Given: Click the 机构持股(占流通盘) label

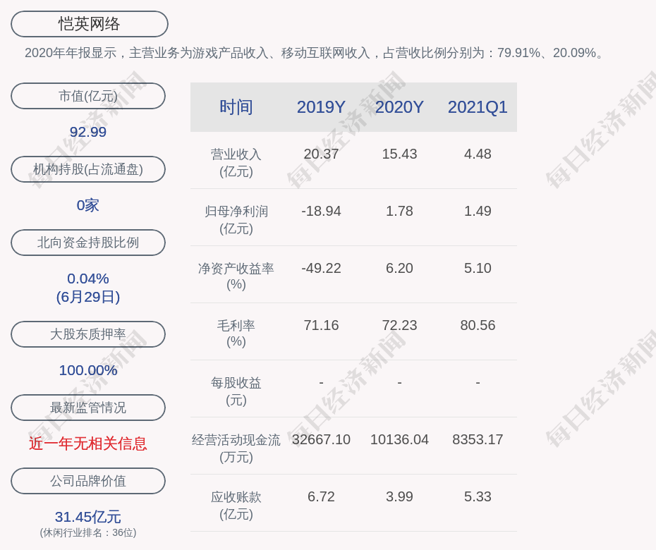Looking at the screenshot, I should tap(88, 169).
